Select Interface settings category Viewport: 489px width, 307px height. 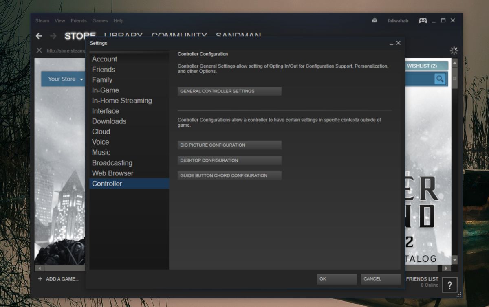(129, 111)
